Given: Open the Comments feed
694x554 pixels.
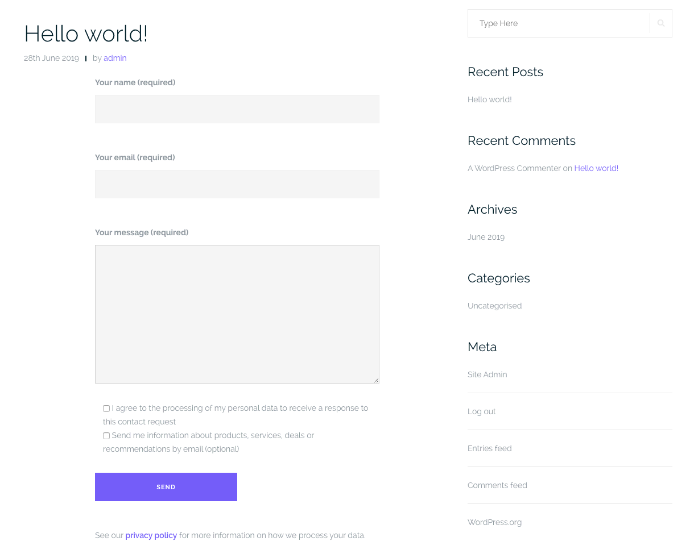Looking at the screenshot, I should click(497, 485).
